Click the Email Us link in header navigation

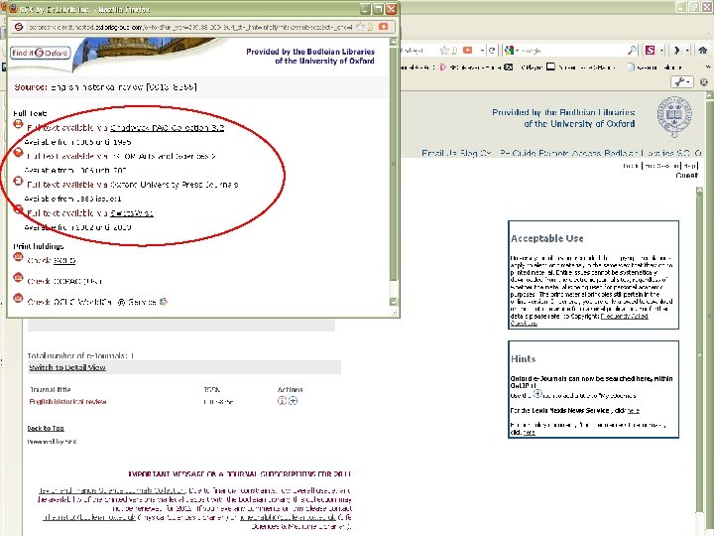439,153
